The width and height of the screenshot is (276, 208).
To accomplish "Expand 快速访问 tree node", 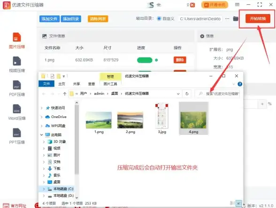I will pyautogui.click(x=42, y=108).
